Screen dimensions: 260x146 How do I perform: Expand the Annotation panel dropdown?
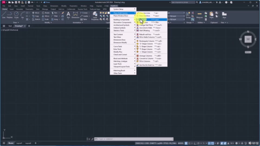[78, 23]
